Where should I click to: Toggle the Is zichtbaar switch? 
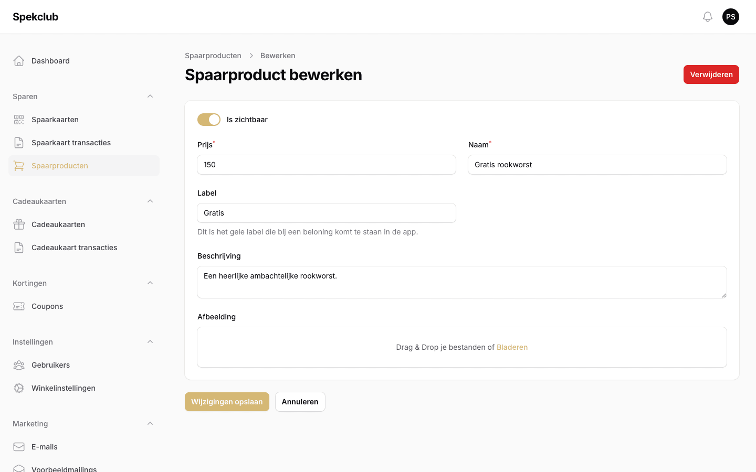point(209,120)
